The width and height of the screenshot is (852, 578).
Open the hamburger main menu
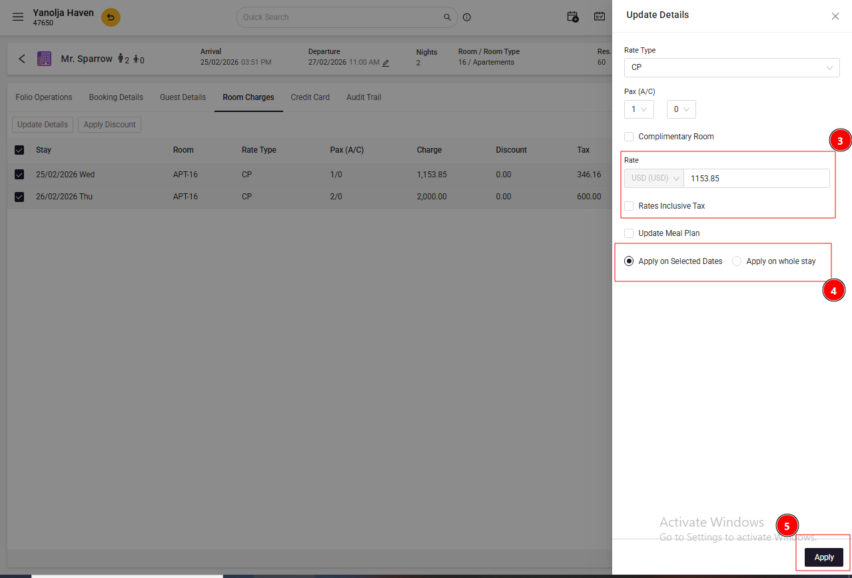pyautogui.click(x=18, y=17)
